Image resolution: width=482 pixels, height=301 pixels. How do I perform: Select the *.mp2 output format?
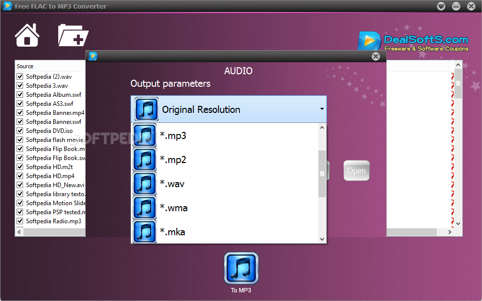(x=225, y=160)
